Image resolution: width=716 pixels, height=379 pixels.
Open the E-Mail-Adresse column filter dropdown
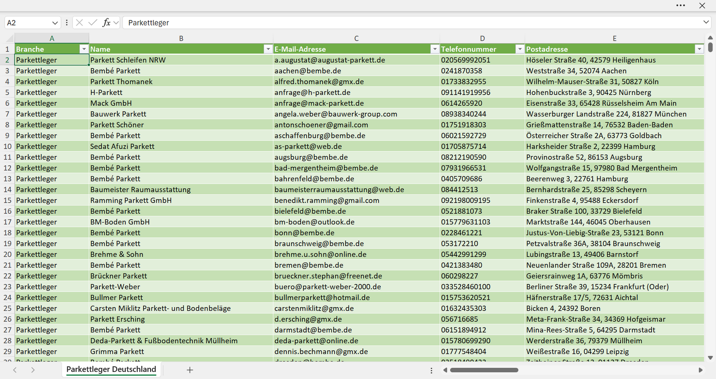(435, 49)
